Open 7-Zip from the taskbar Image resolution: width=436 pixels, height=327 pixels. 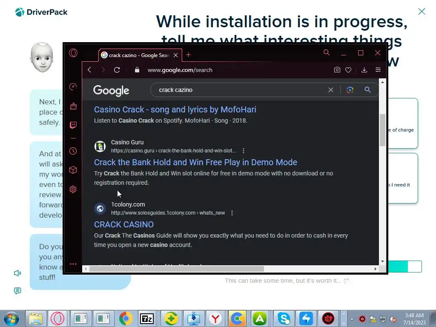[147, 318]
